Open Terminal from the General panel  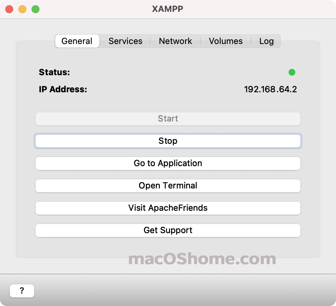pos(168,186)
